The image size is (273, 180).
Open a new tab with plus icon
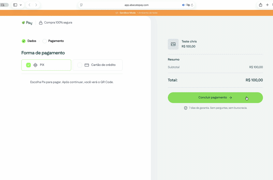pyautogui.click(x=267, y=5)
